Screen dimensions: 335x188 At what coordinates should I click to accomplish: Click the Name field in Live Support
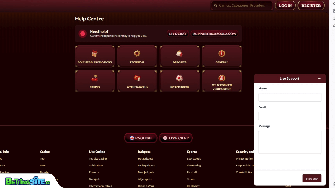(290, 97)
